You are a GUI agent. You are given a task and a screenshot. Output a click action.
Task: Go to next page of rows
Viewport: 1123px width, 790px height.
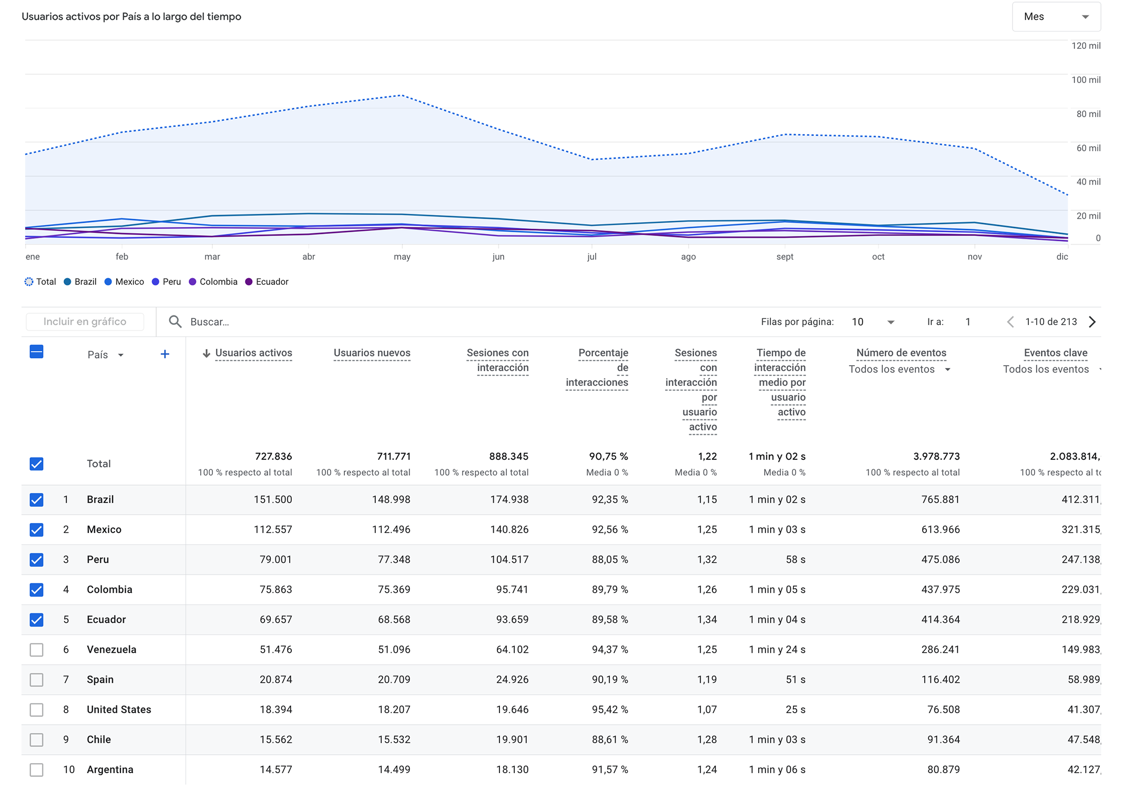click(1092, 322)
